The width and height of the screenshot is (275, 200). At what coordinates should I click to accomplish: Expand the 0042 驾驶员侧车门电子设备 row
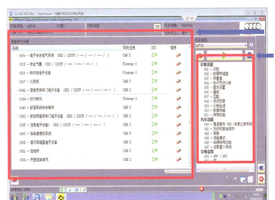17,90
